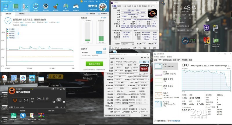Open GPU selection dropdown at GPU-Z bottom

click(117, 115)
